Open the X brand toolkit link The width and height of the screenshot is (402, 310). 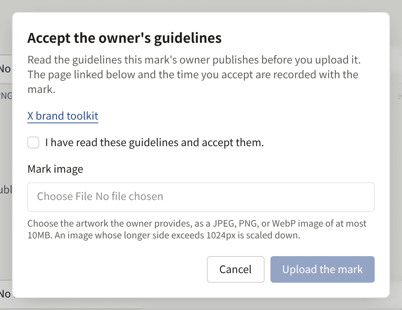(63, 116)
